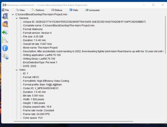The width and height of the screenshot is (167, 127).
Task: Collapse the General section
Action: click(x=17, y=18)
